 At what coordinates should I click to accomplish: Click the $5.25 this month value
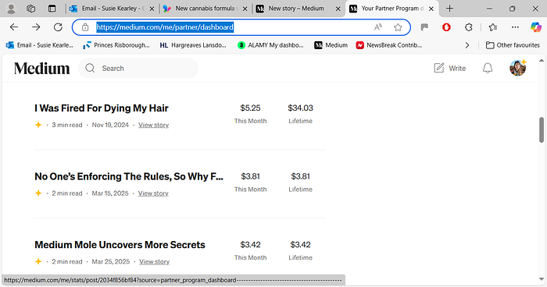click(250, 108)
